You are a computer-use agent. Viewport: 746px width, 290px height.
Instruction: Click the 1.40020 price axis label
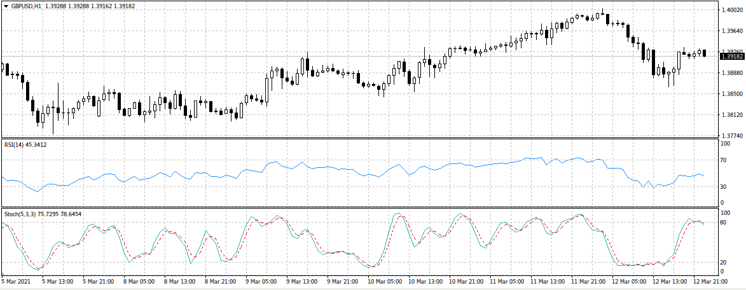click(730, 10)
